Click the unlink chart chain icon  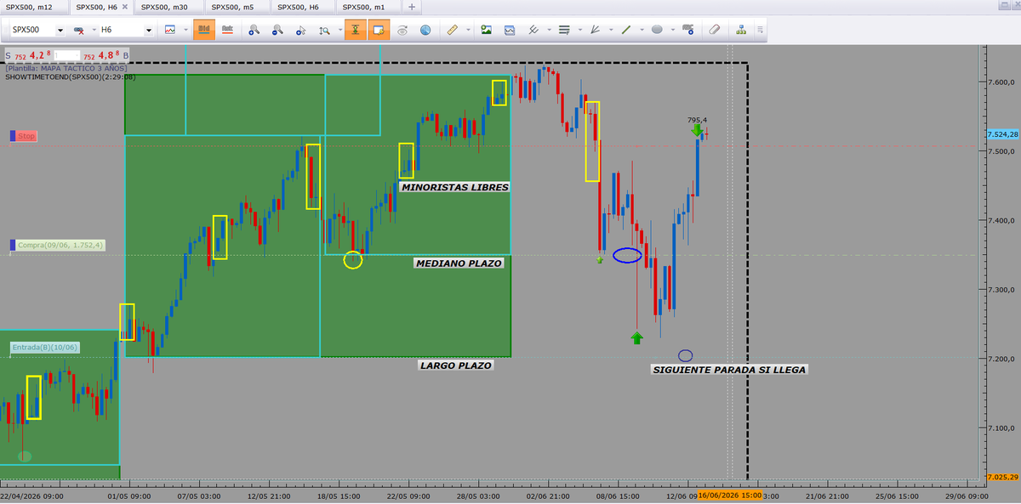80,31
